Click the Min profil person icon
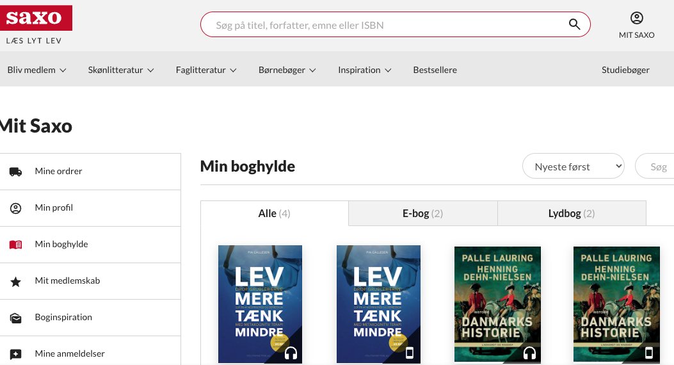 click(15, 208)
